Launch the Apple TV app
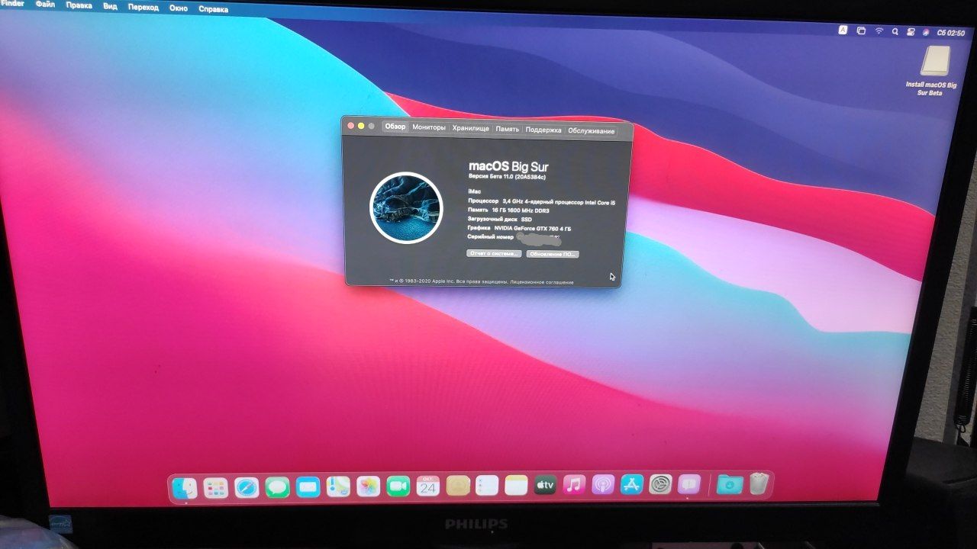The image size is (977, 549). [545, 485]
